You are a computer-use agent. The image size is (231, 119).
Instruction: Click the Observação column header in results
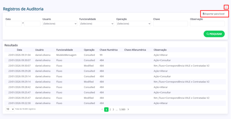[x=160, y=50]
